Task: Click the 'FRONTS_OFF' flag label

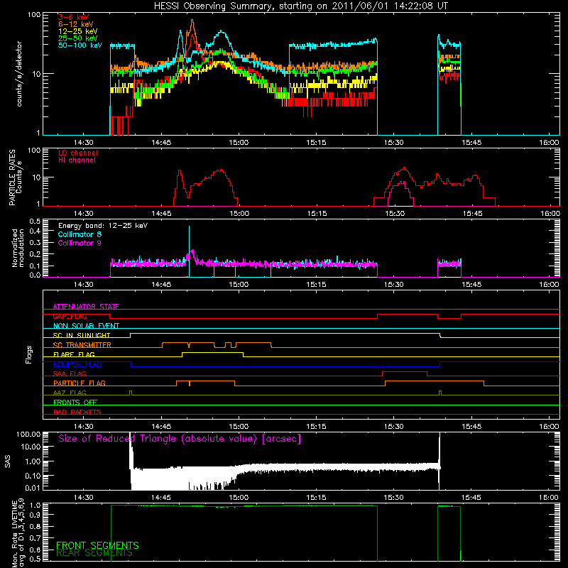Action: pos(75,402)
